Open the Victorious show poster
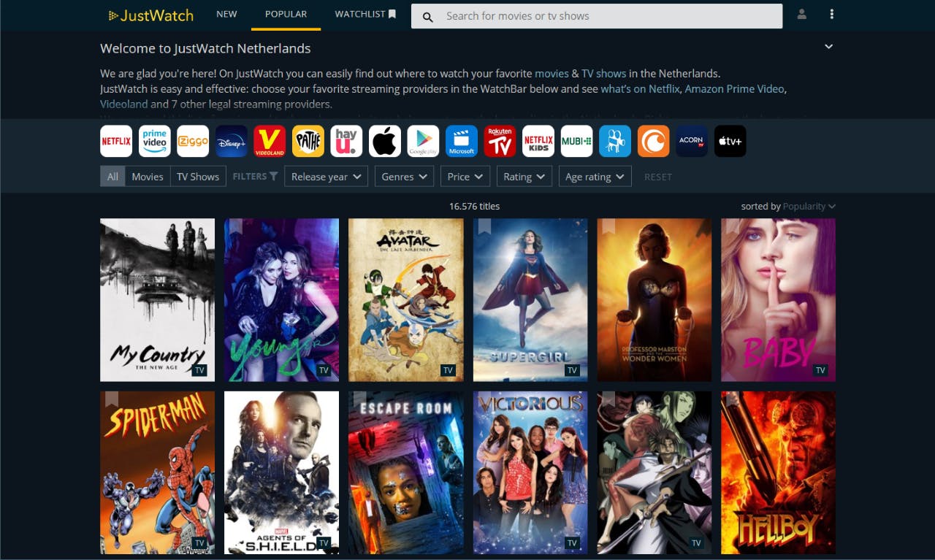 530,472
